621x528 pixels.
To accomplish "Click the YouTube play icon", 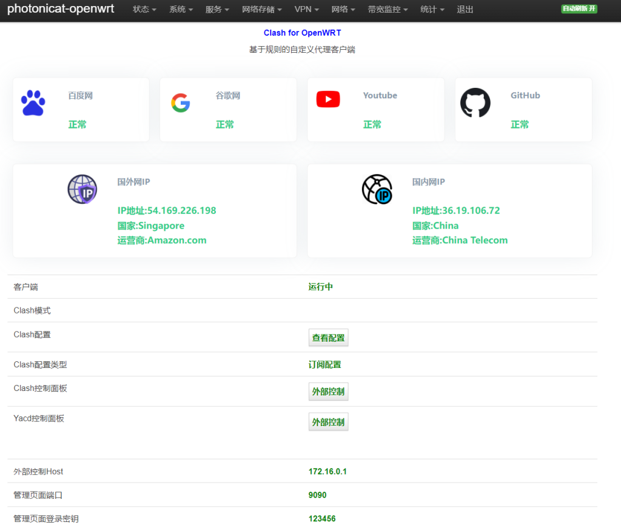I will (x=328, y=99).
